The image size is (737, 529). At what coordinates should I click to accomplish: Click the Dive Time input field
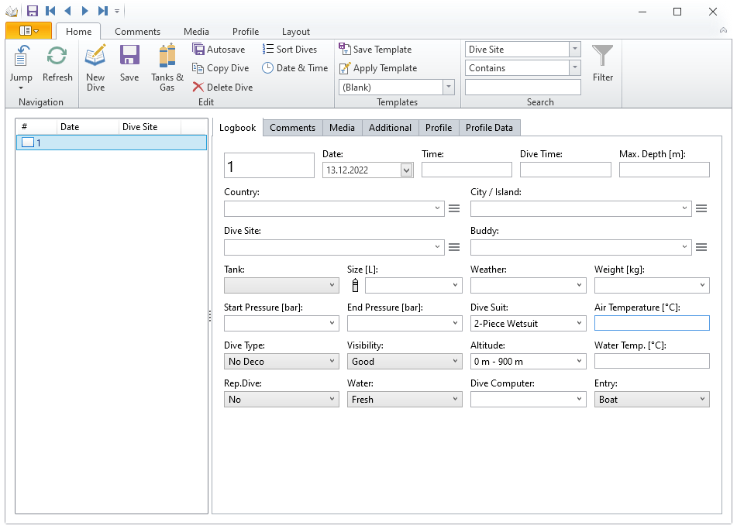coord(566,170)
